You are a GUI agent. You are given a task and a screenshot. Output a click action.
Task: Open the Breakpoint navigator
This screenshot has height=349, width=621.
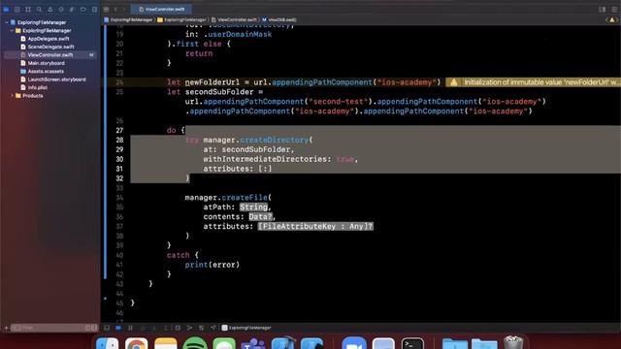83,9
